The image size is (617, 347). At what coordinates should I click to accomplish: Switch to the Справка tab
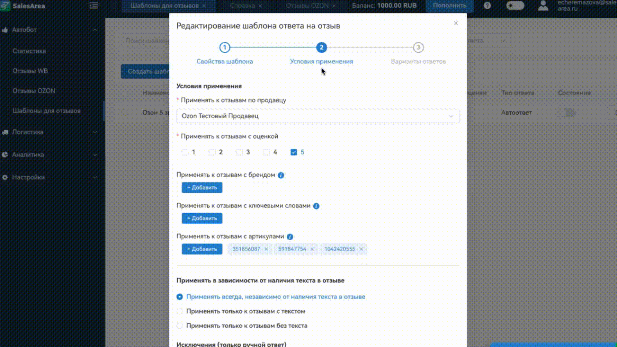242,6
